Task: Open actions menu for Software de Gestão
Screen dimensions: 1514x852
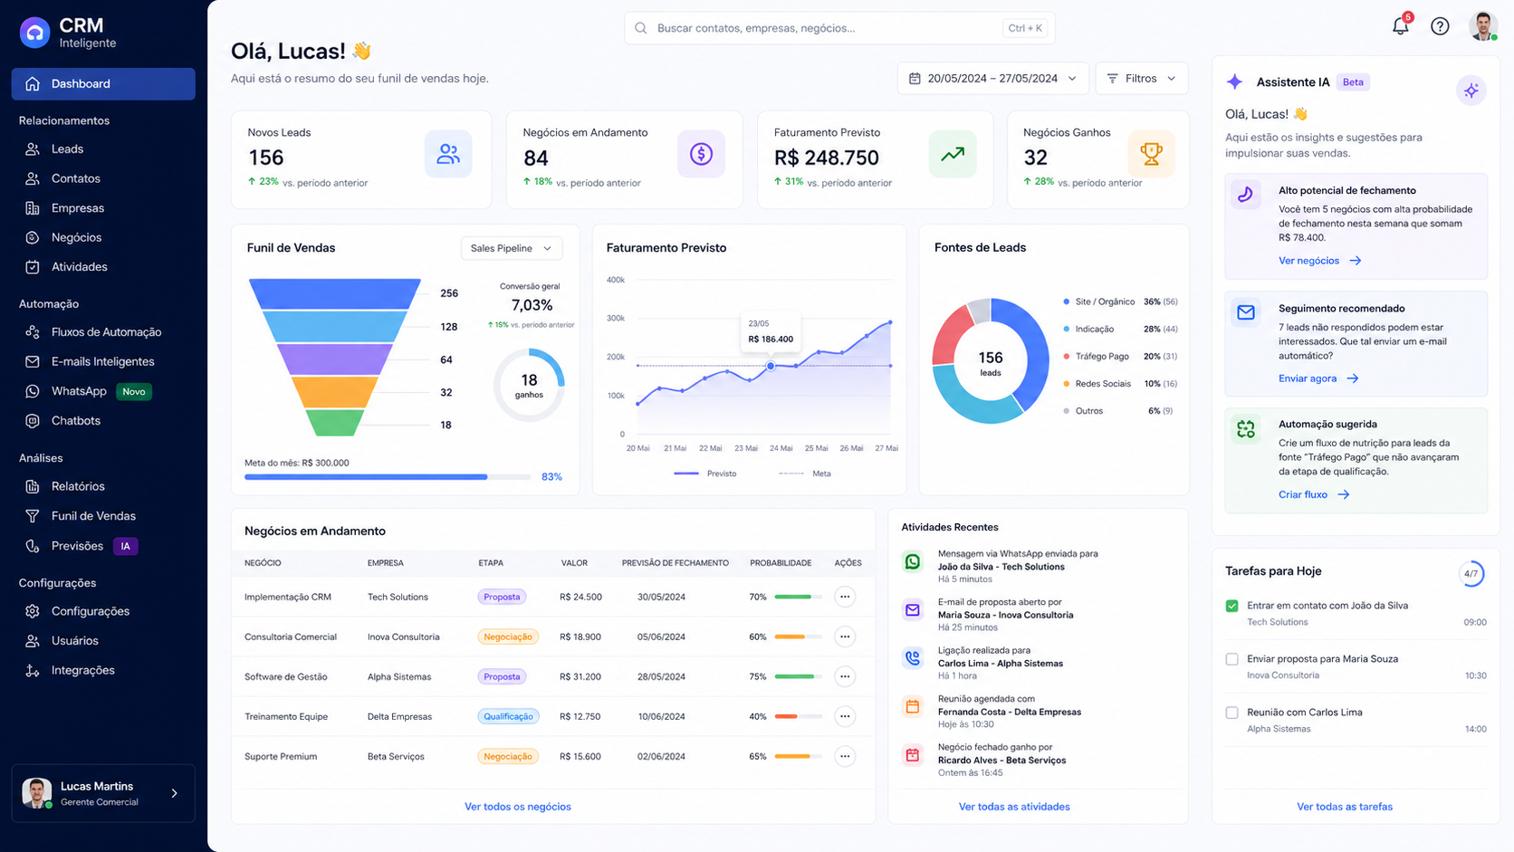Action: coord(845,676)
